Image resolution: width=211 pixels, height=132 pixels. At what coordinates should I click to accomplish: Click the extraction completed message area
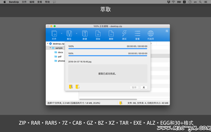click(108, 74)
